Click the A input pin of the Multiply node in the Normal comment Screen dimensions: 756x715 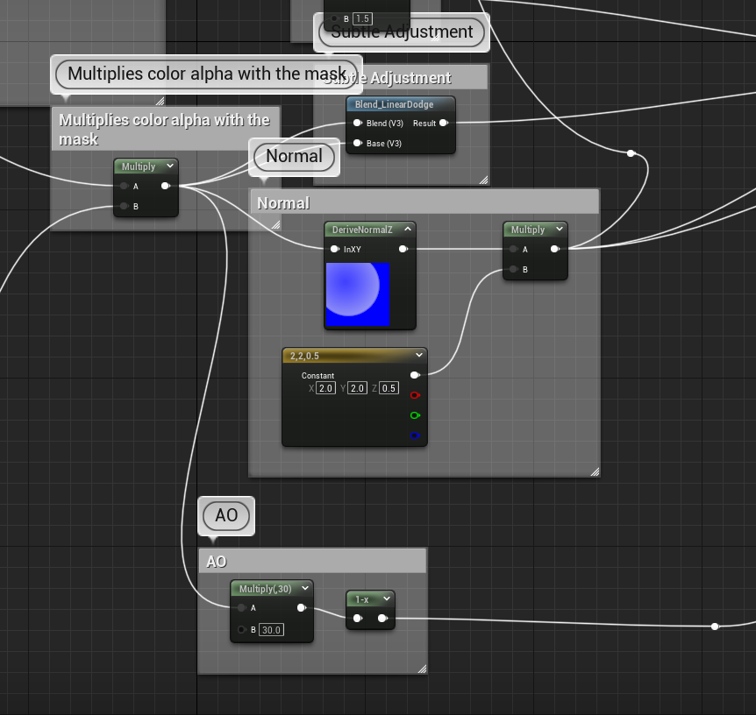(x=514, y=249)
